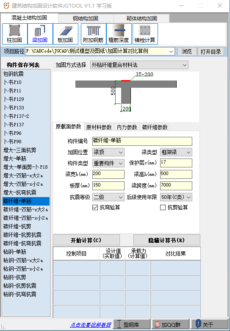The width and height of the screenshot is (230, 331).
Task: Select the highlighted 碳纤维-单筋 list item
Action: pyautogui.click(x=26, y=201)
